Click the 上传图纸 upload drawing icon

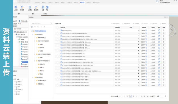pos(30,8)
